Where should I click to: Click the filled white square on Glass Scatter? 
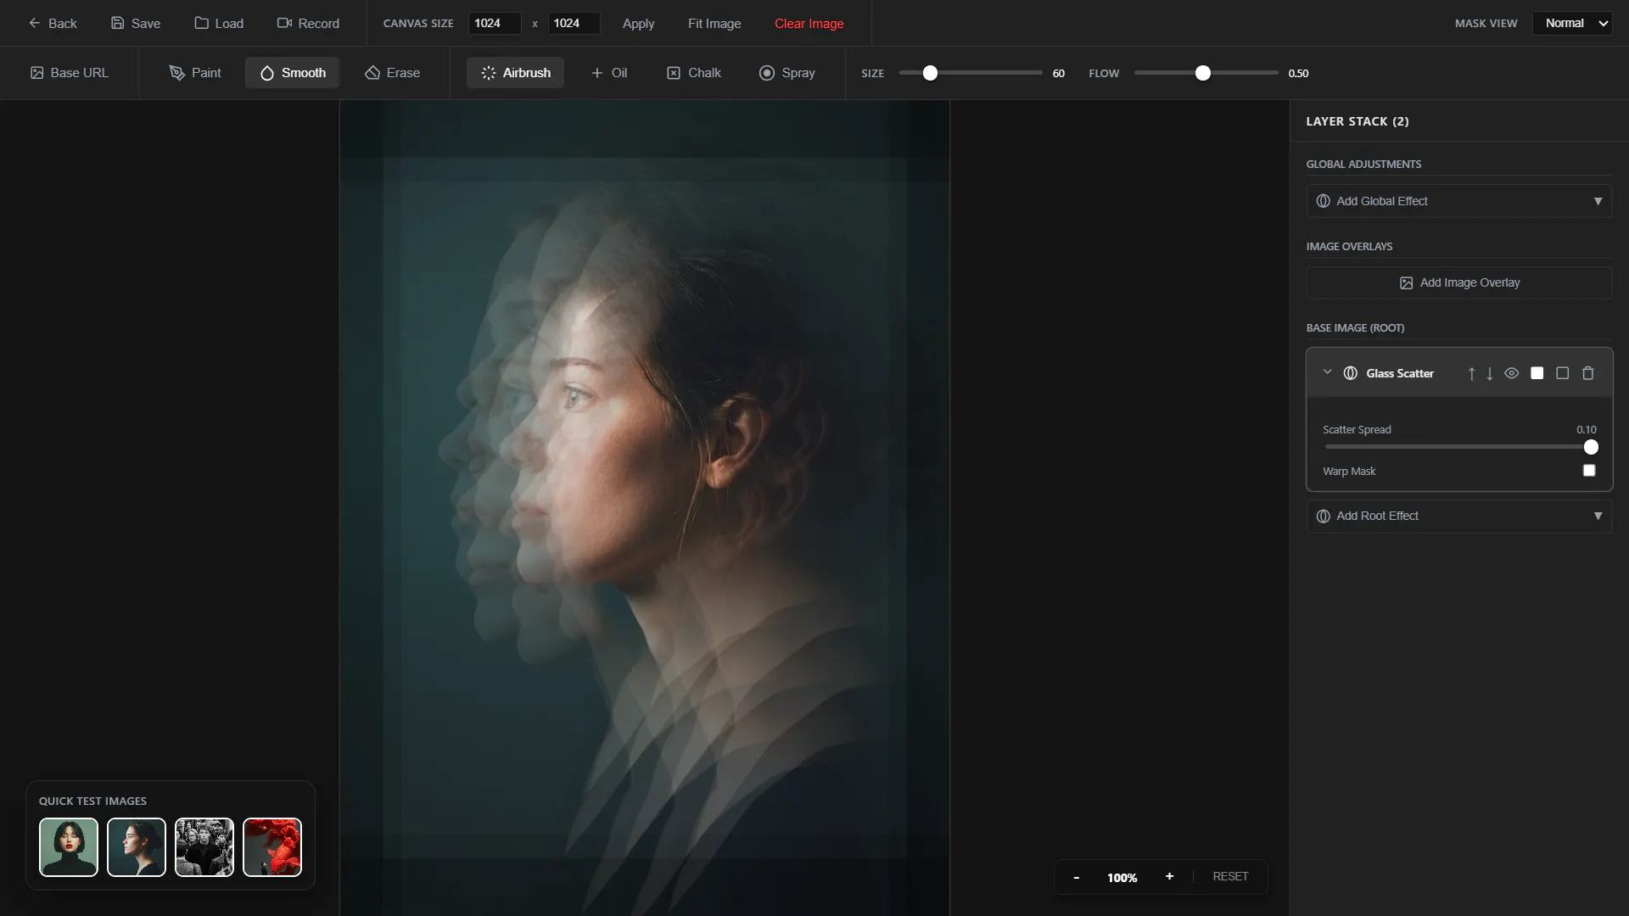tap(1537, 373)
